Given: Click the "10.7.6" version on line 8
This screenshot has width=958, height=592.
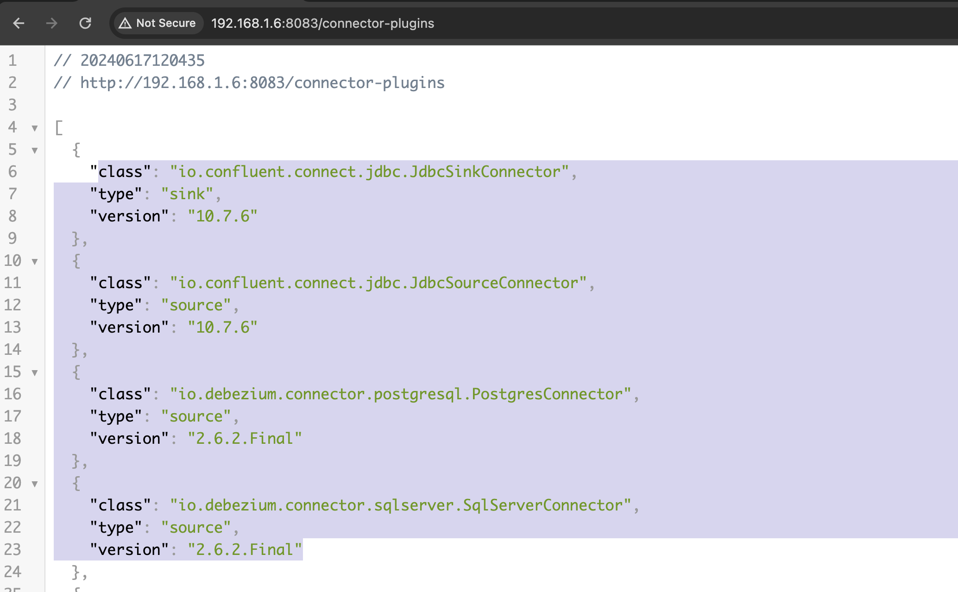Looking at the screenshot, I should [x=222, y=216].
